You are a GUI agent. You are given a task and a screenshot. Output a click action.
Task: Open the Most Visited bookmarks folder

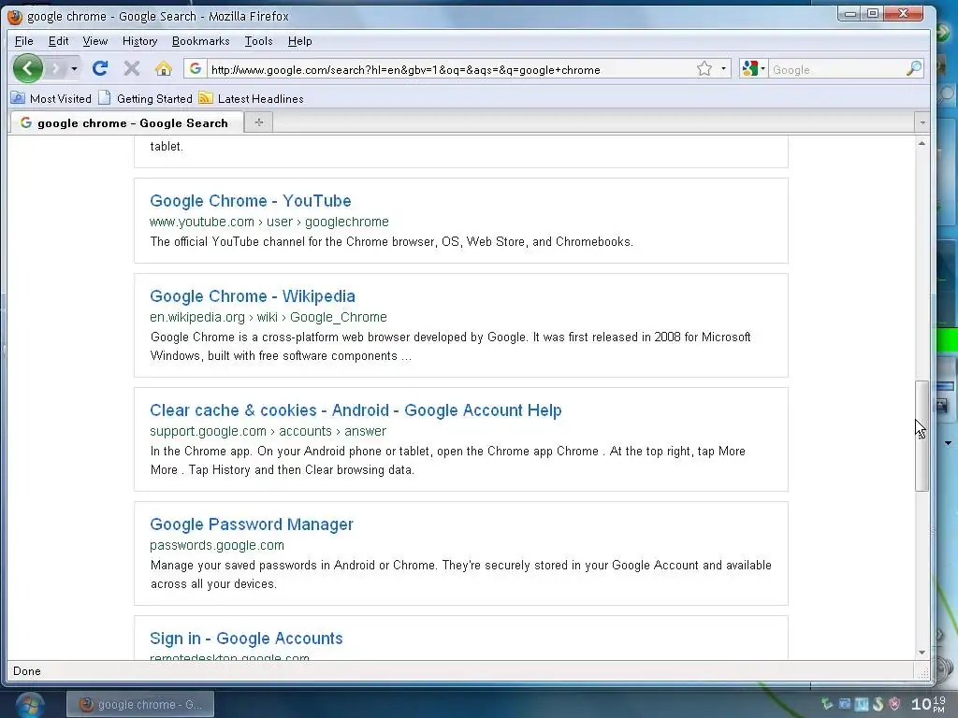click(51, 98)
